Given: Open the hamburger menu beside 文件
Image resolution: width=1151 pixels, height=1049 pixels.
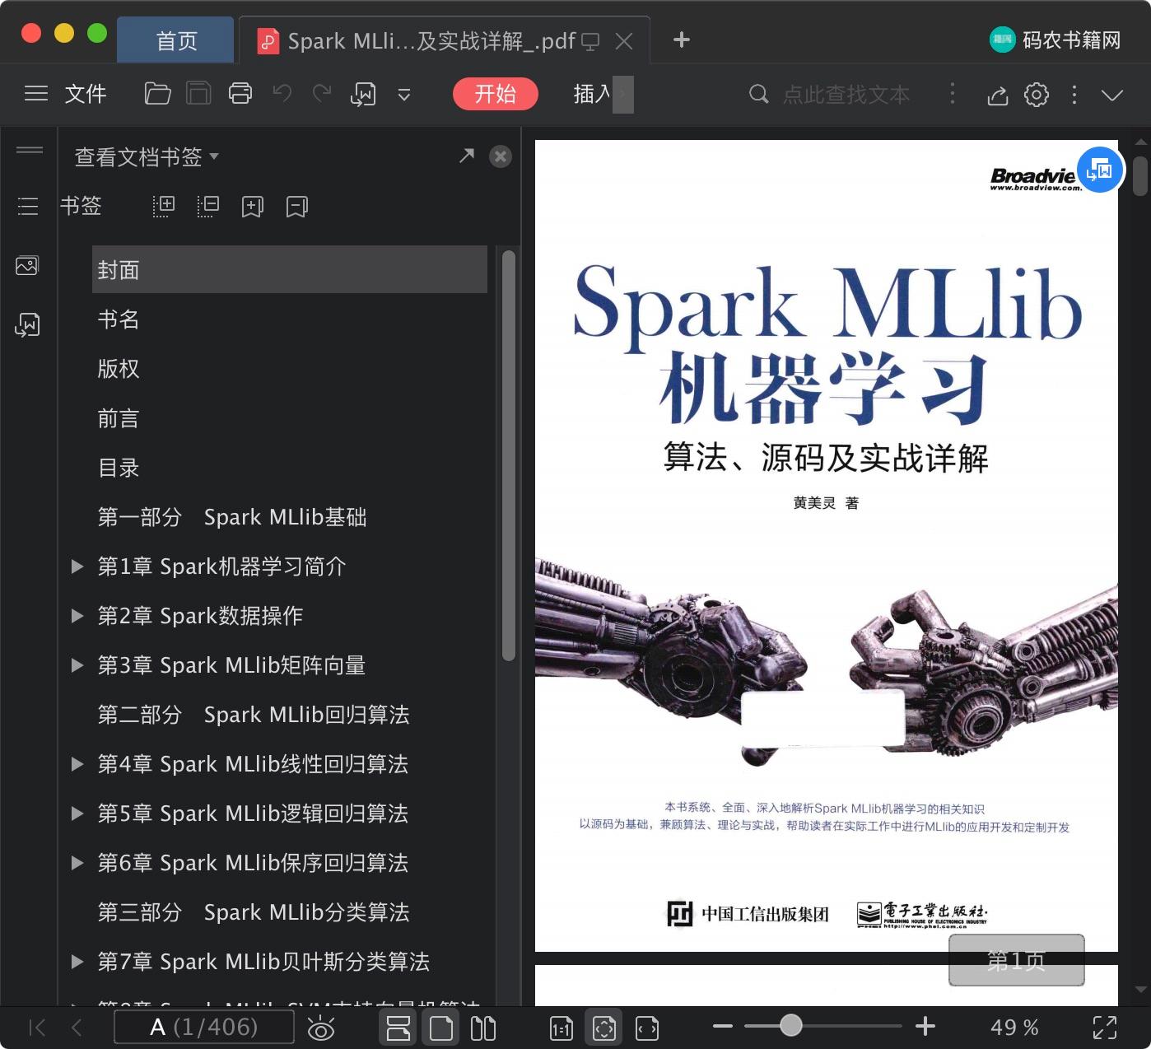Looking at the screenshot, I should point(36,94).
